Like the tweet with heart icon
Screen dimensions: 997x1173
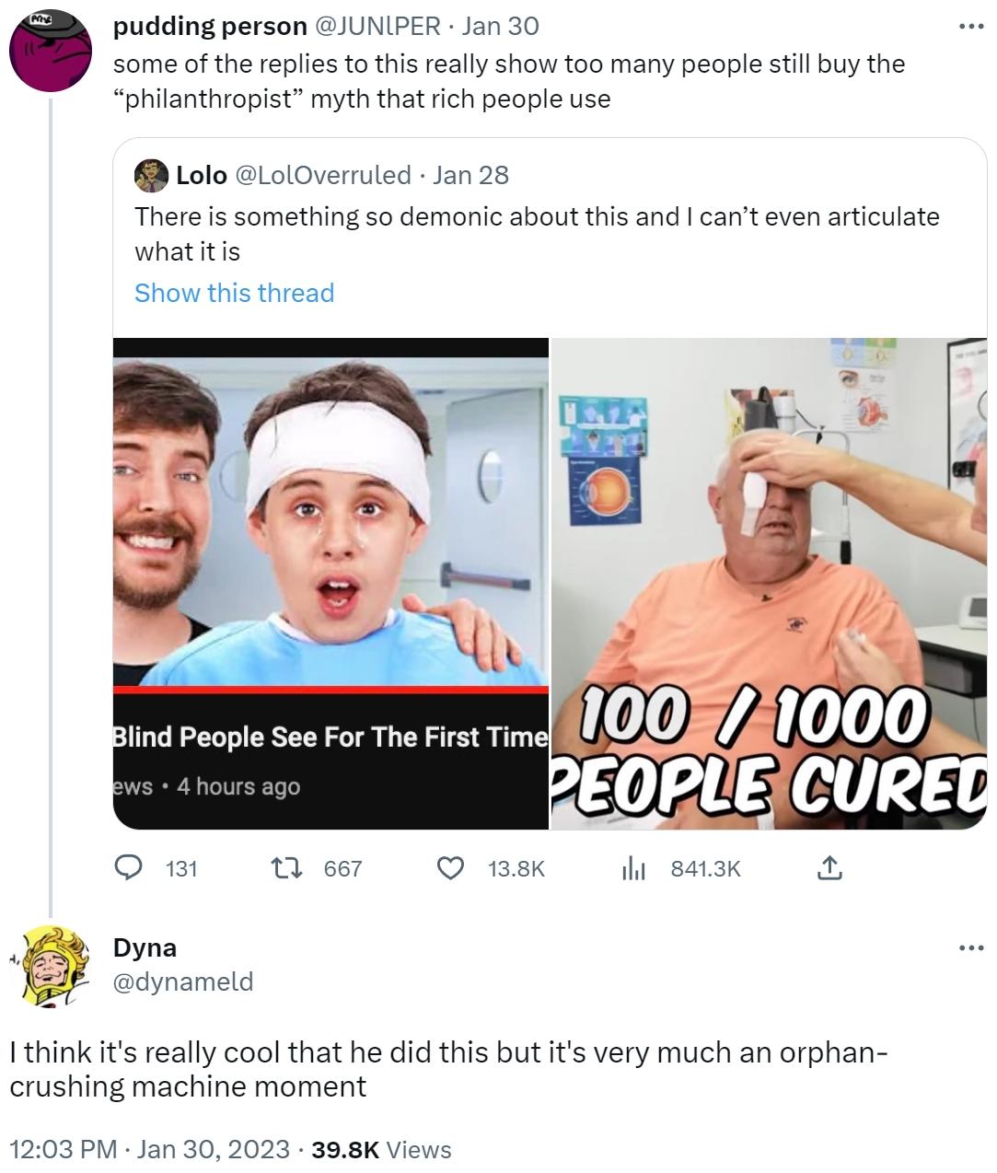pyautogui.click(x=449, y=868)
